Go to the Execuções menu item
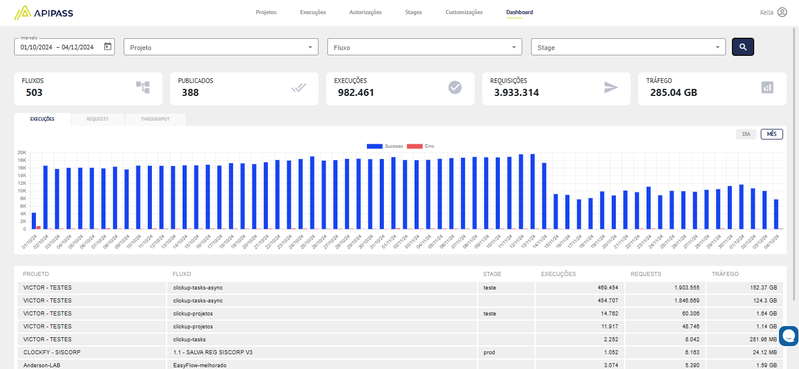This screenshot has width=799, height=369. (x=313, y=12)
